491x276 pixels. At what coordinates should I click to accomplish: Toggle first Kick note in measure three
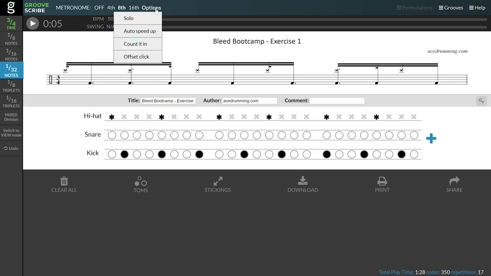tap(326, 154)
